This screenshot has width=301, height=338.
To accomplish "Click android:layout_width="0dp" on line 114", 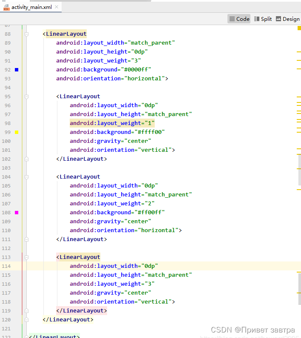I will click(x=114, y=266).
